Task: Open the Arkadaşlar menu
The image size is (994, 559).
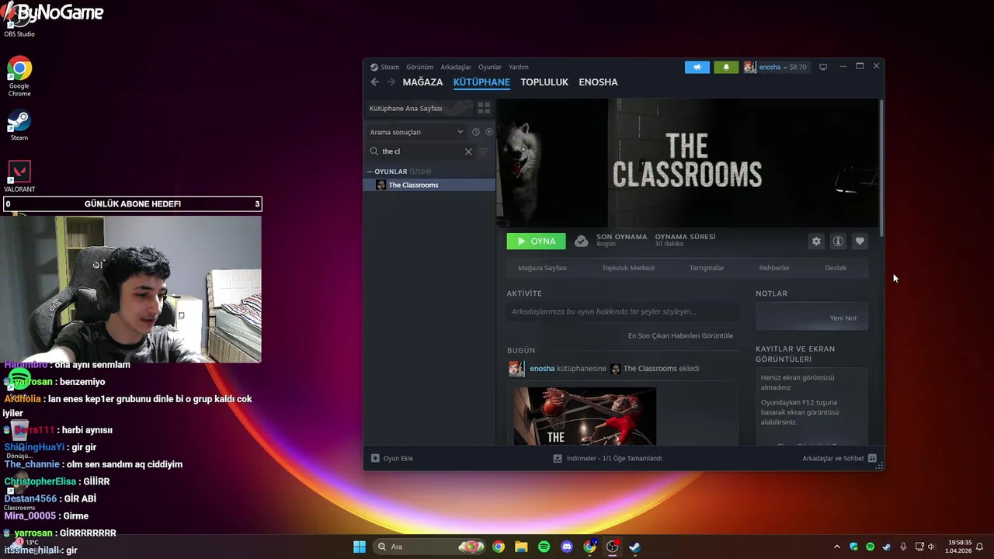Action: (x=456, y=68)
